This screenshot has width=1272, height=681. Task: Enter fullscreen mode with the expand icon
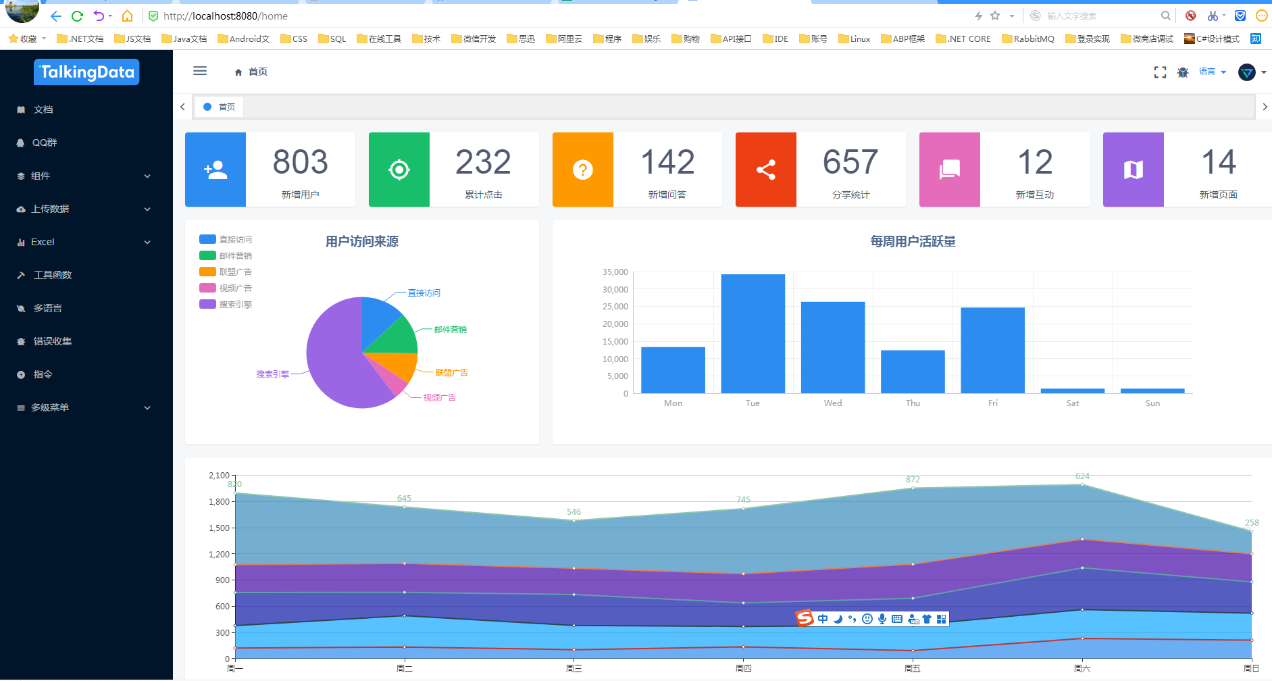[x=1160, y=72]
